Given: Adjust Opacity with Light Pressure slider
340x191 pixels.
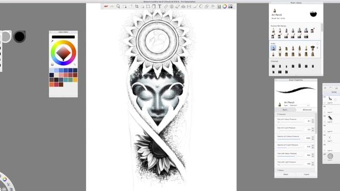Looking at the screenshot, I should click(290, 147).
